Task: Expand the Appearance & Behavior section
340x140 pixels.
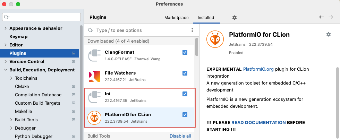Action: coord(6,28)
